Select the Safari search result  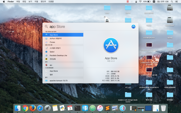pyautogui.click(x=63, y=52)
